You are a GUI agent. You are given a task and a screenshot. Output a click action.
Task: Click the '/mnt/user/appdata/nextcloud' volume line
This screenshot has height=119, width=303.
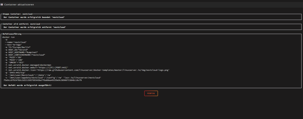53,78
